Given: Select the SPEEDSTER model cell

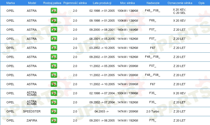Looking at the screenshot, I should pyautogui.click(x=32, y=111).
